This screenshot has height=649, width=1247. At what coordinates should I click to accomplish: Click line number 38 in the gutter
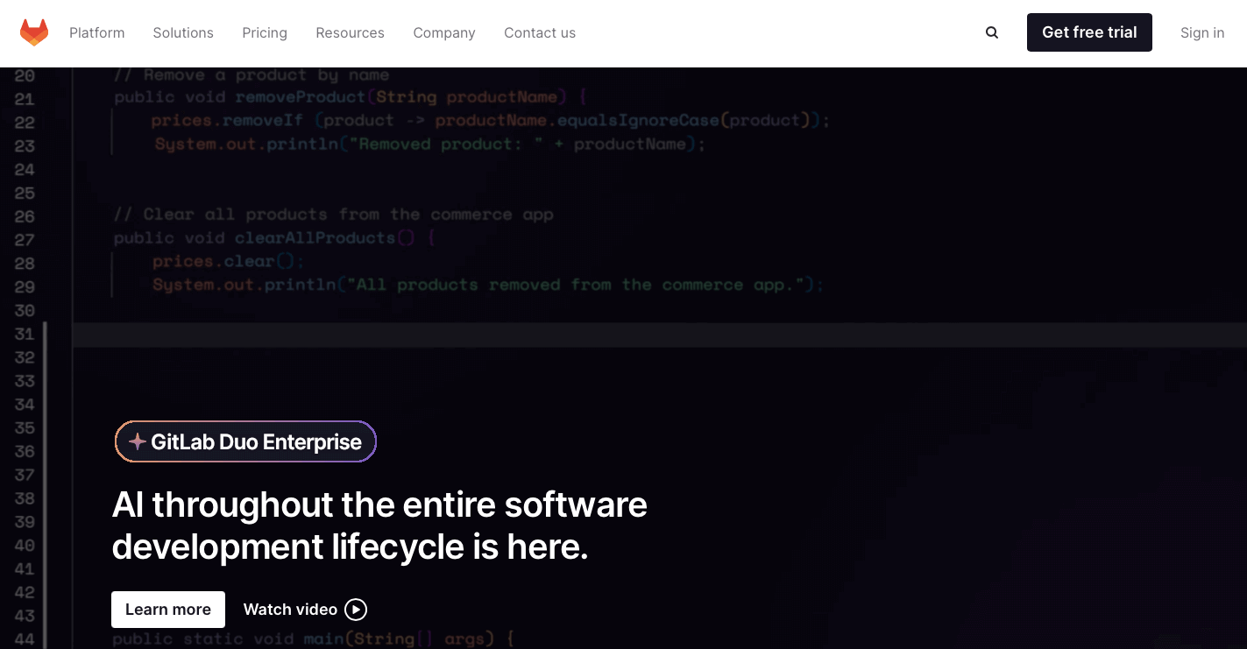[25, 498]
